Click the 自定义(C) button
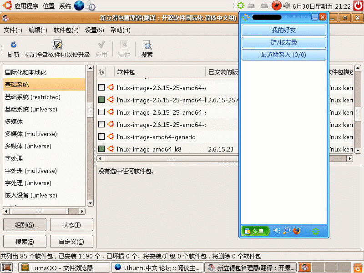 pos(71,242)
